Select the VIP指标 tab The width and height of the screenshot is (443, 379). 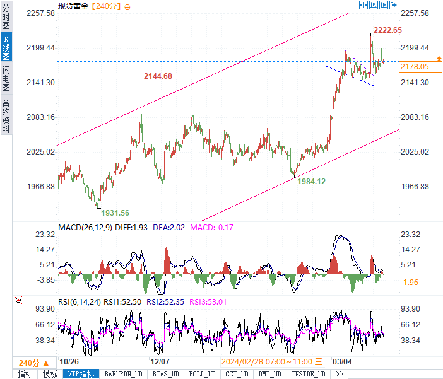81,374
